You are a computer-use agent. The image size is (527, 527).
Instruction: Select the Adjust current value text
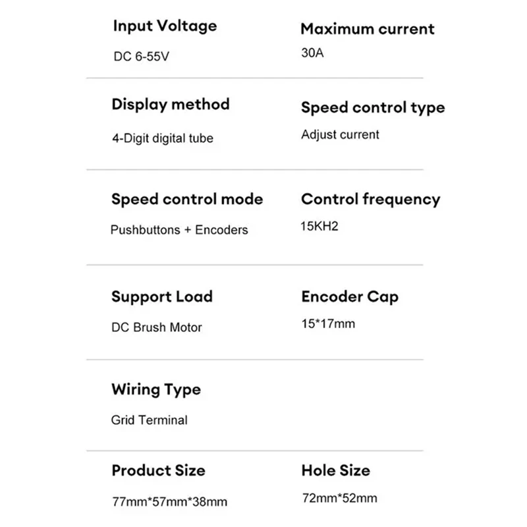pyautogui.click(x=340, y=135)
